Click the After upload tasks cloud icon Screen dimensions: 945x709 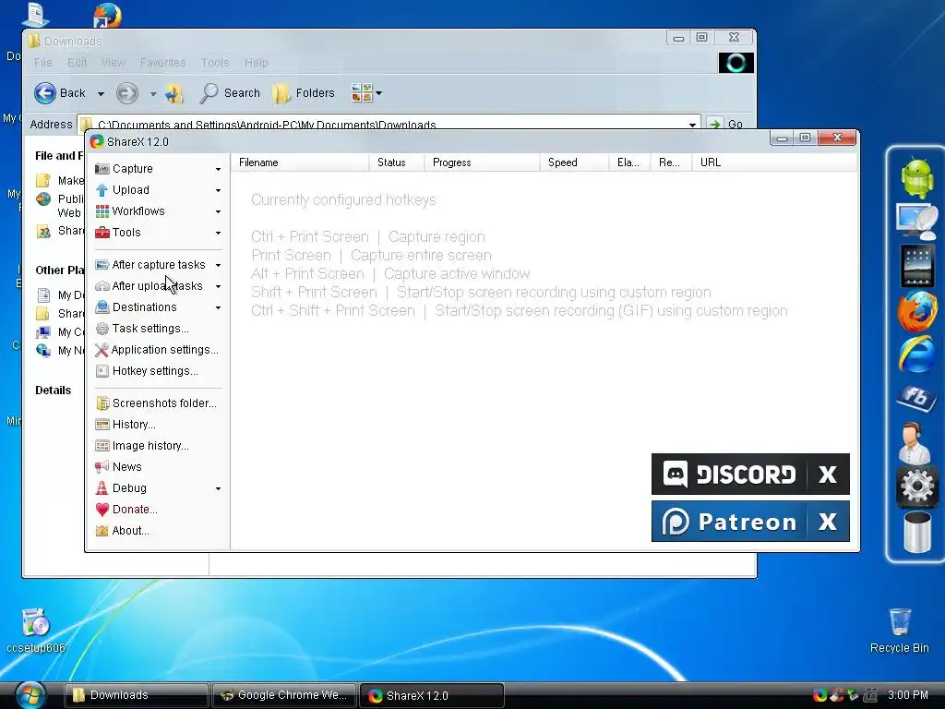coord(102,286)
